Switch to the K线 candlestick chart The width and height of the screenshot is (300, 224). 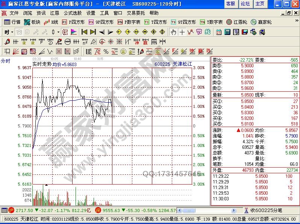coord(51,22)
